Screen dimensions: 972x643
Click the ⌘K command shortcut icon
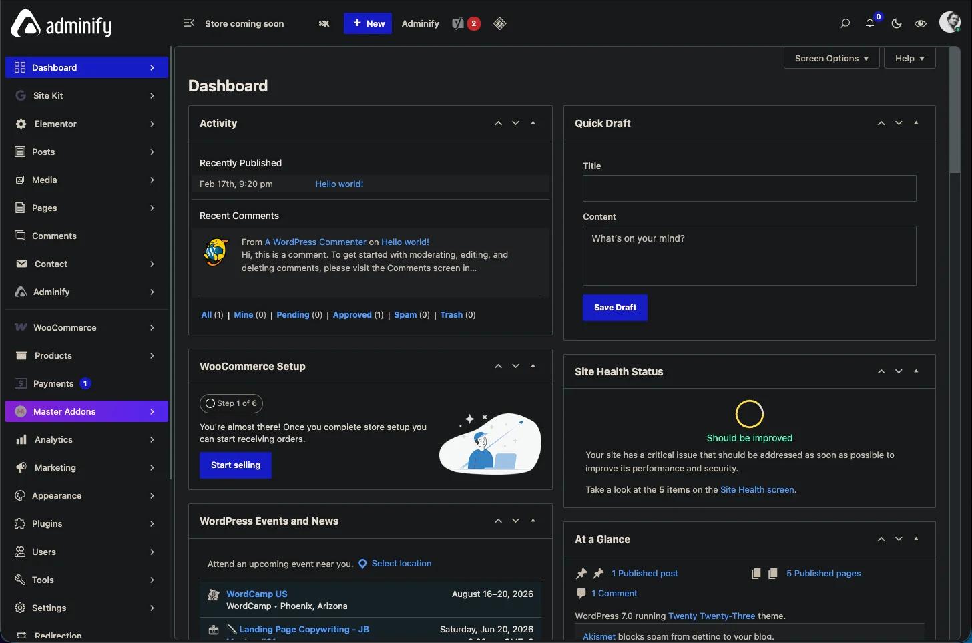(x=324, y=23)
